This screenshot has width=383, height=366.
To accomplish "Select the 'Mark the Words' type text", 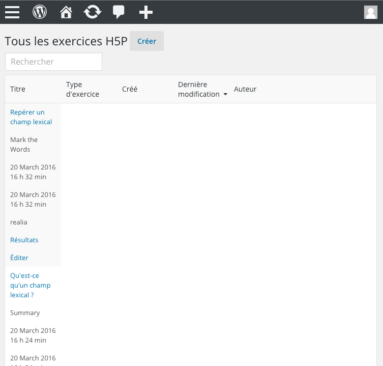I will [24, 144].
